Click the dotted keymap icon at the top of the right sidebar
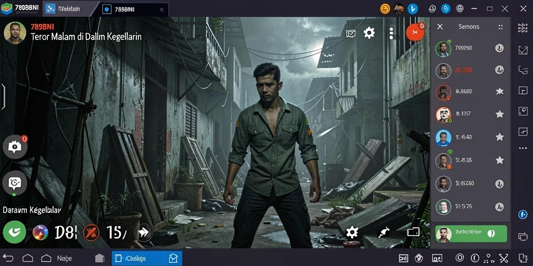The height and width of the screenshot is (266, 533). (523, 28)
